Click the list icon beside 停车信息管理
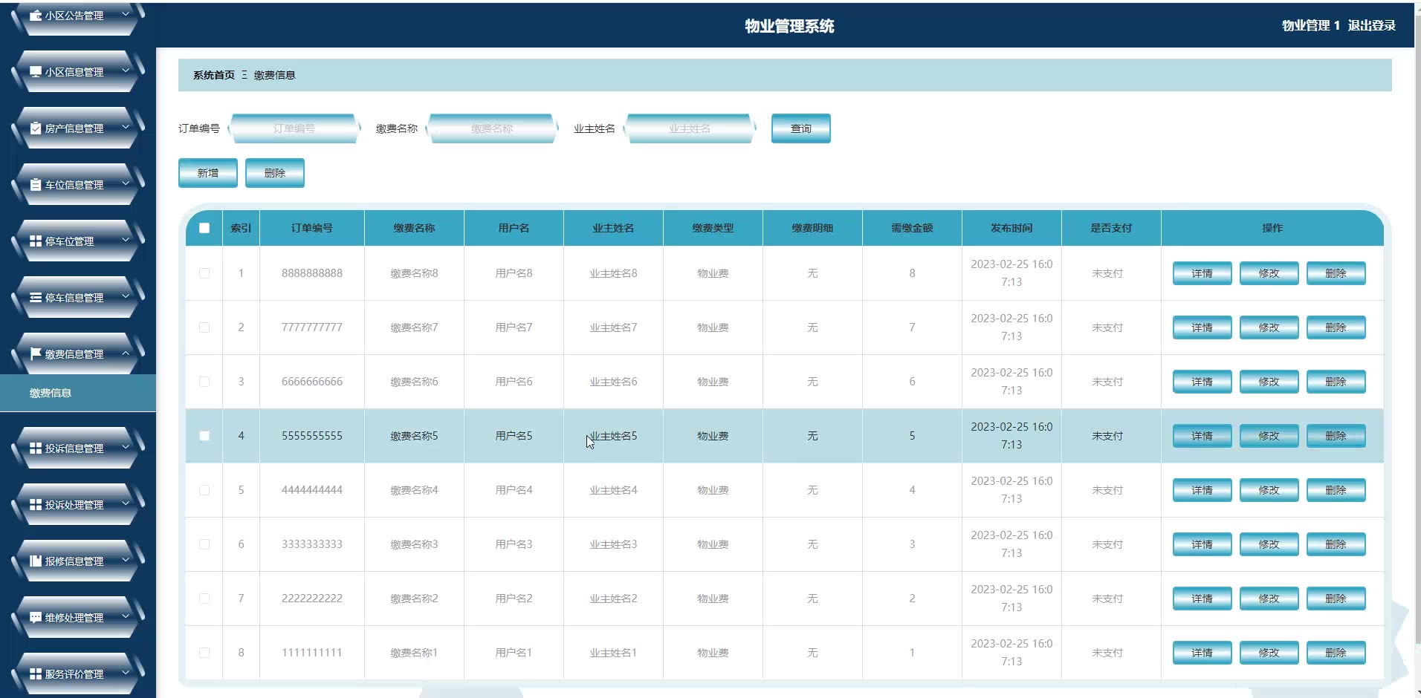1421x698 pixels. [36, 298]
